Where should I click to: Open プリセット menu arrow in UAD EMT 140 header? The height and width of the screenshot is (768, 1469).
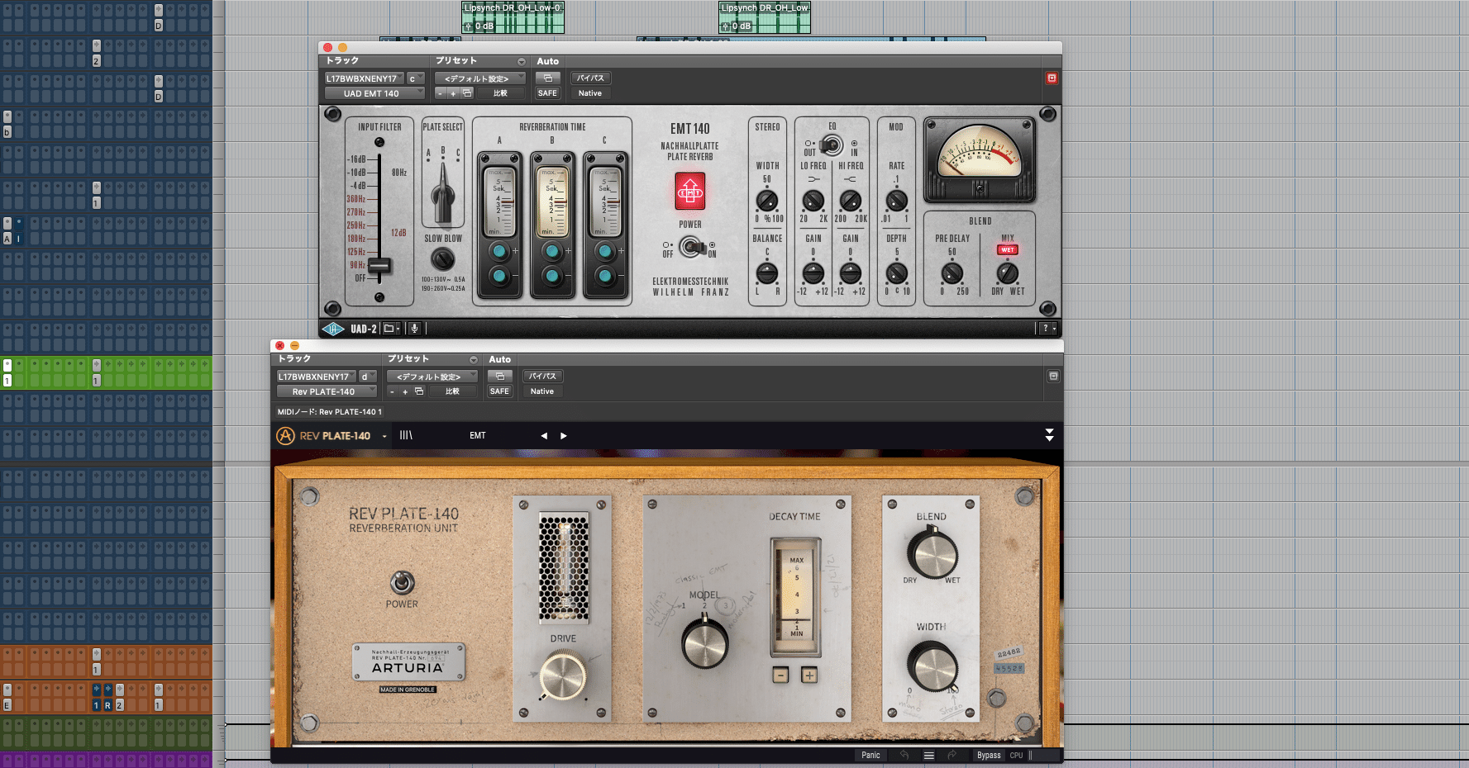[522, 61]
